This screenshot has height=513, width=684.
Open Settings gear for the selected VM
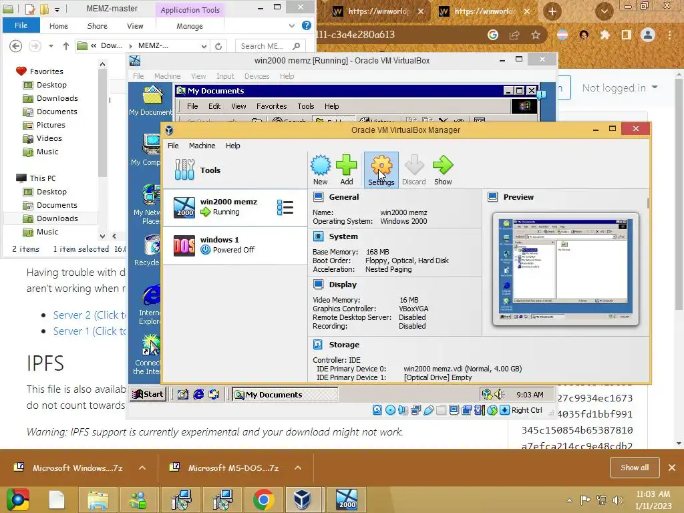pos(381,170)
